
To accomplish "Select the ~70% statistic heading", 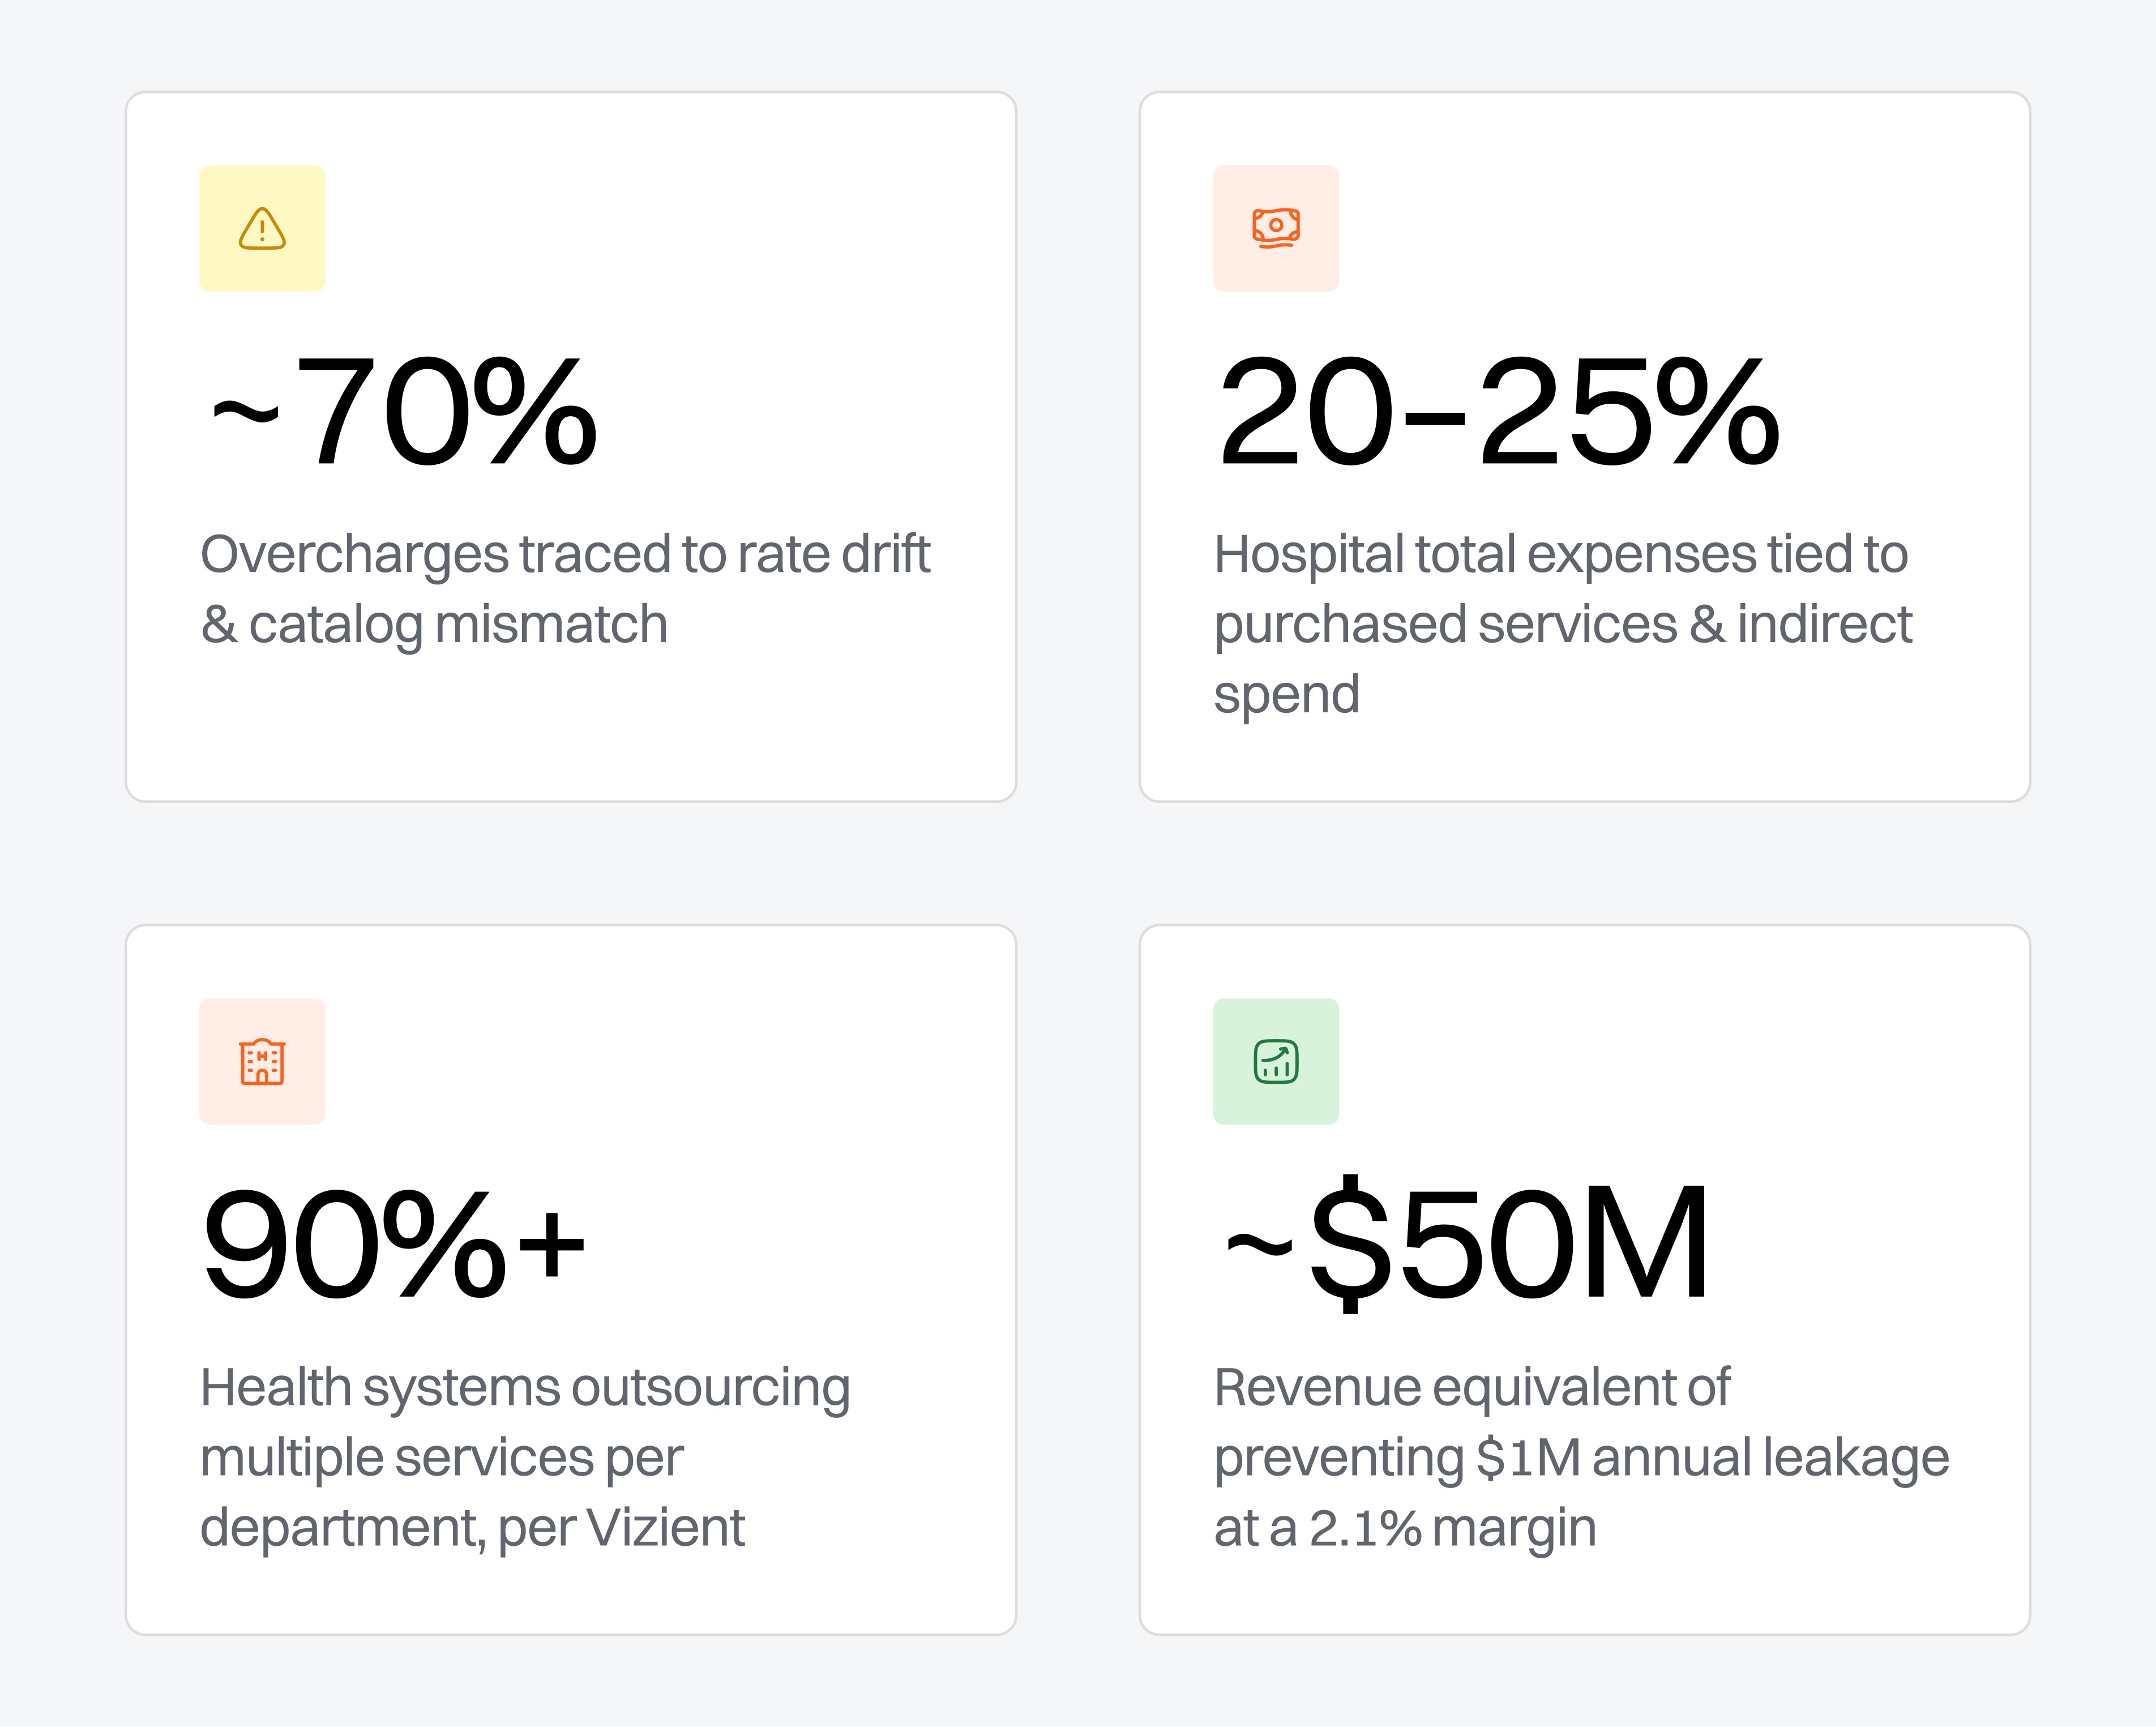I will [x=404, y=412].
